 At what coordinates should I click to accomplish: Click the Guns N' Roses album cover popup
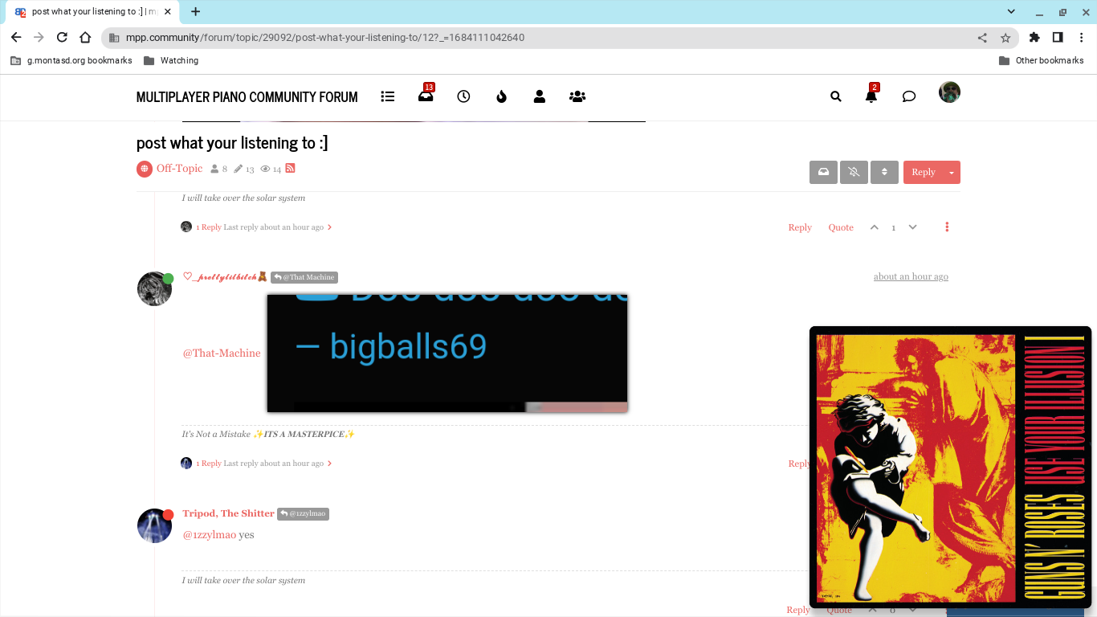[950, 467]
